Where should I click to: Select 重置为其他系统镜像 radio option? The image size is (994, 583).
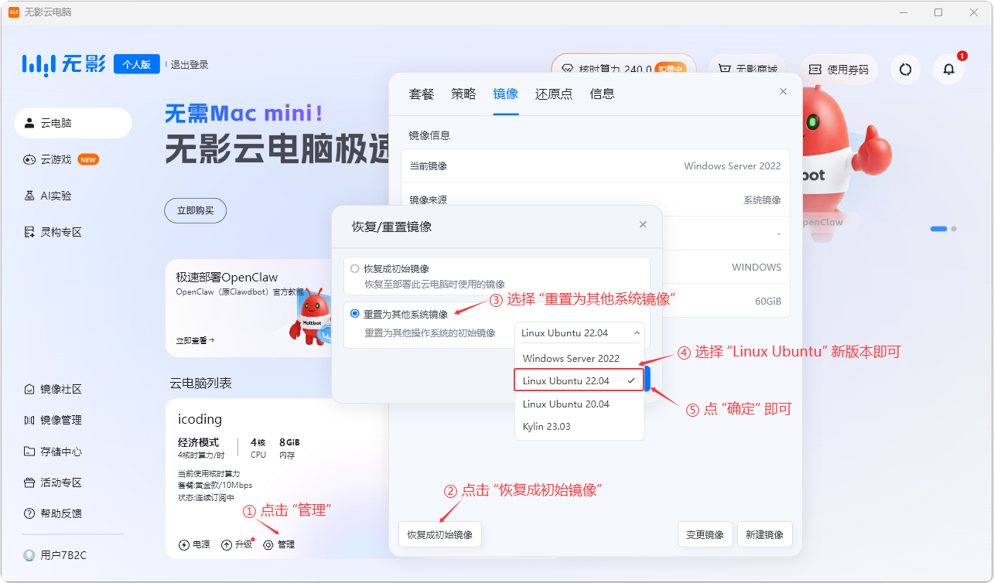click(355, 314)
